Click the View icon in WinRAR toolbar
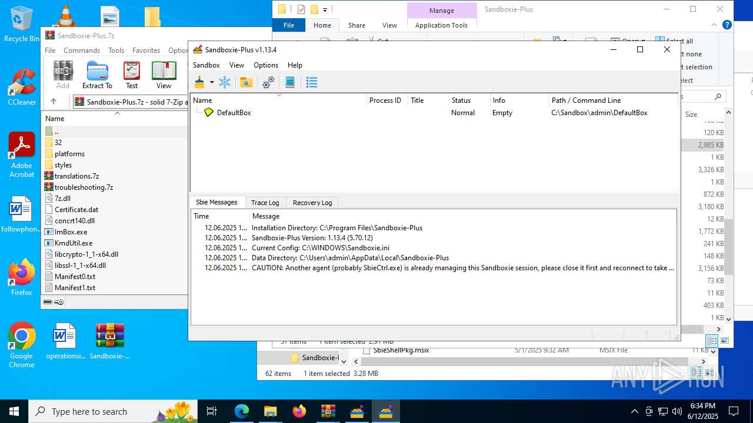Image resolution: width=753 pixels, height=423 pixels. pos(164,75)
